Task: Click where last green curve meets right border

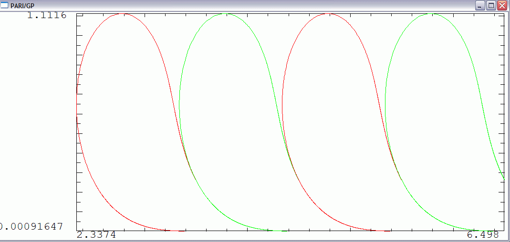Action: point(504,179)
